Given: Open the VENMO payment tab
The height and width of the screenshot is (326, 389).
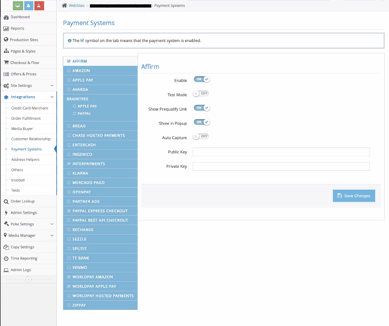Looking at the screenshot, I should (x=100, y=267).
